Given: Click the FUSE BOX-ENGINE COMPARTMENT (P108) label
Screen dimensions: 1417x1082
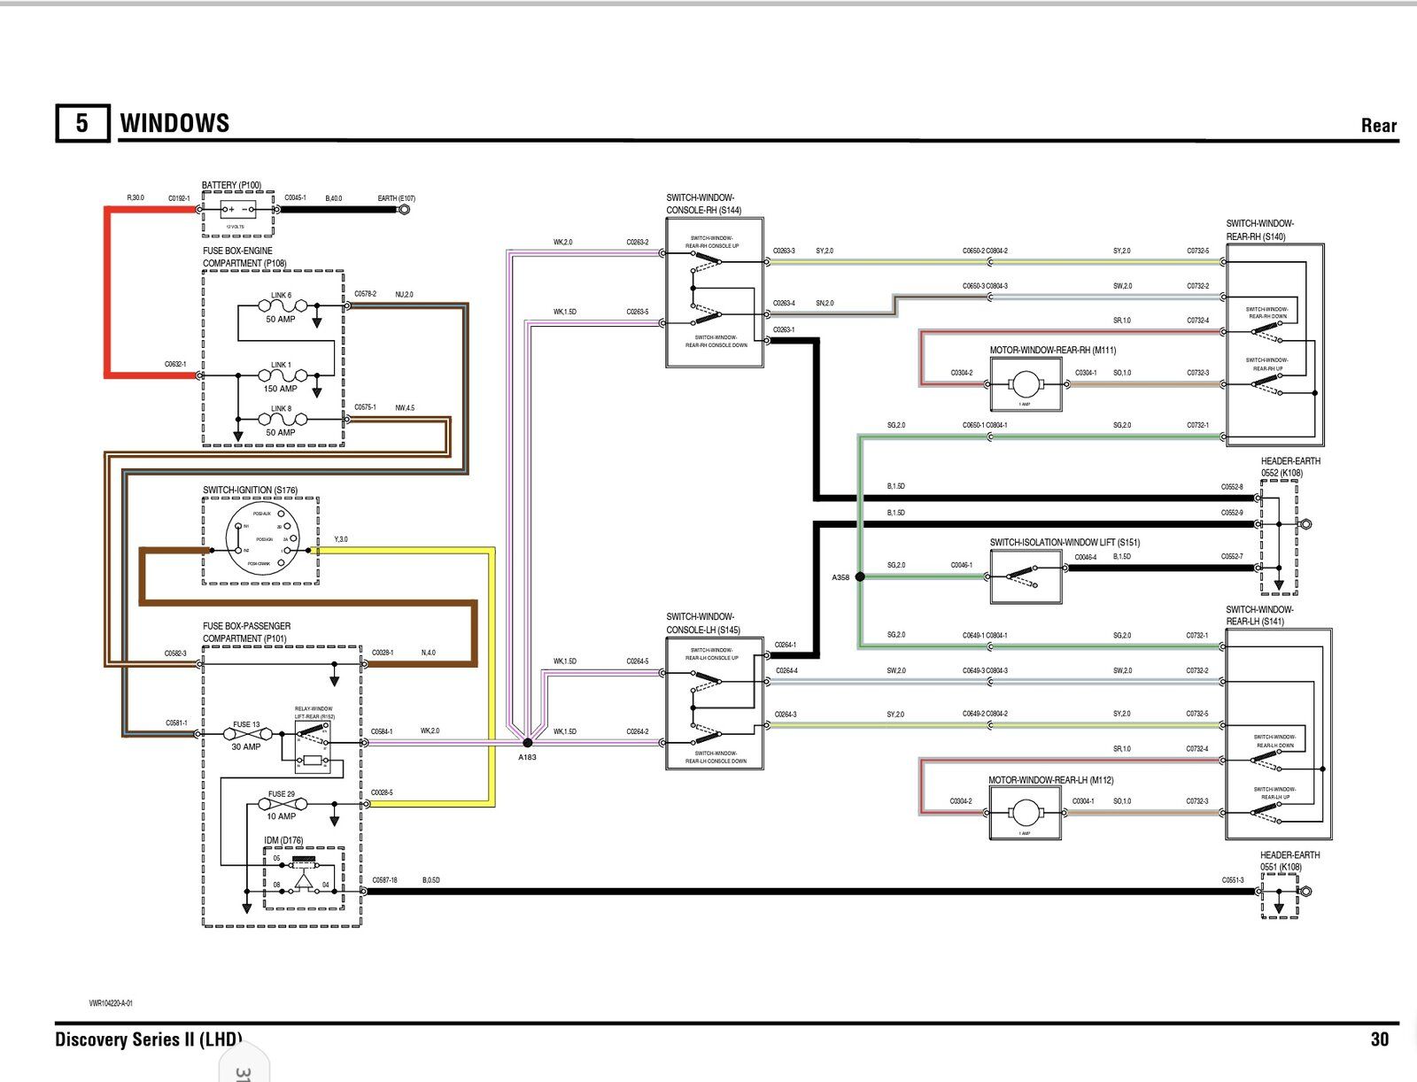Looking at the screenshot, I should 244,257.
